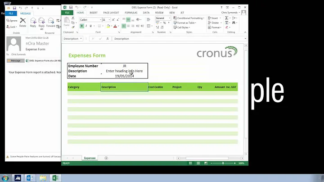324x182 pixels.
Task: Open Format as Table dropdown
Action: pyautogui.click(x=185, y=23)
